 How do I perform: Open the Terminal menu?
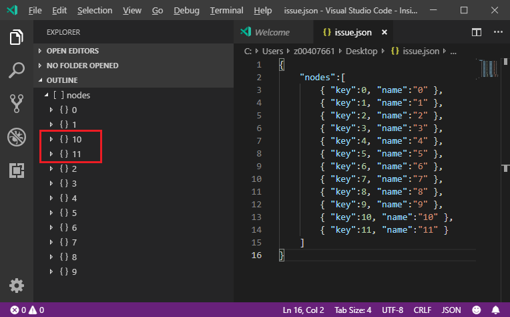click(226, 11)
